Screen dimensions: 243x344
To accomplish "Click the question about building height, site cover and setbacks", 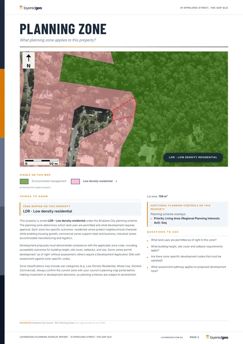I will pyautogui.click(x=187, y=248).
